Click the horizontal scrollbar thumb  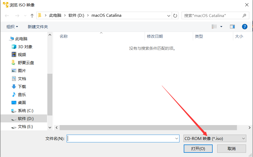[148, 128]
